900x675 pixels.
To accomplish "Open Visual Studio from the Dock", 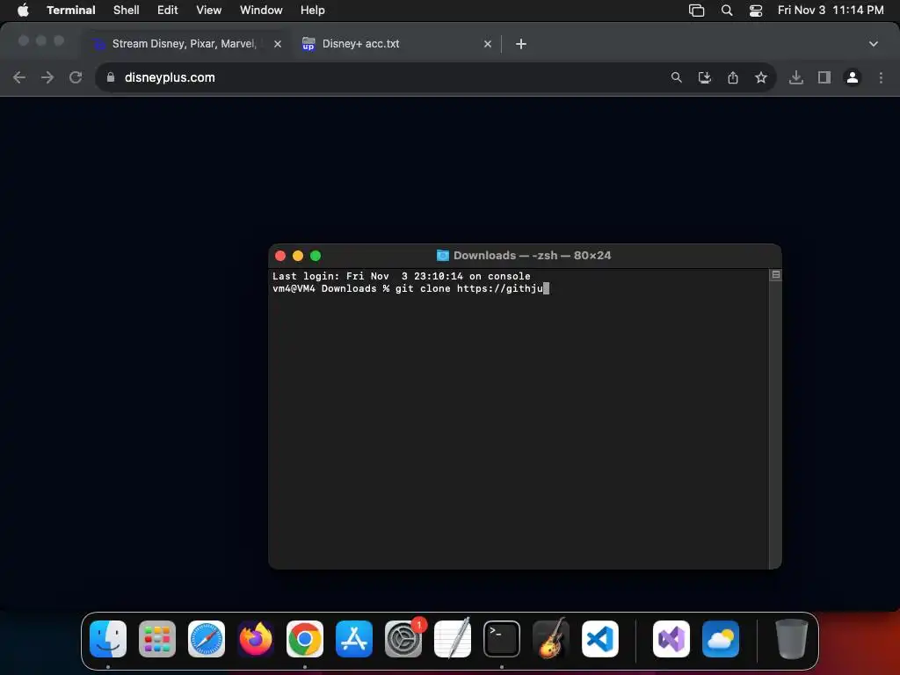I will coord(671,639).
